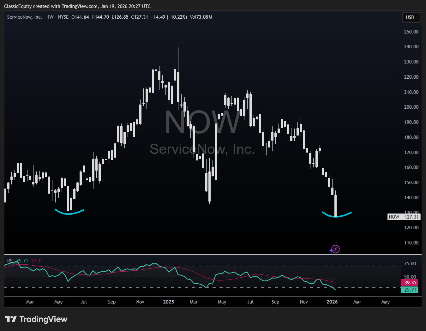This screenshot has width=426, height=331.
Task: Click the NYSE exchange label
Action: [63, 17]
